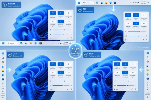151x100 pixels.
Task: Click brightness slider in BOTTOM layout quick settings
Action: point(62,30)
